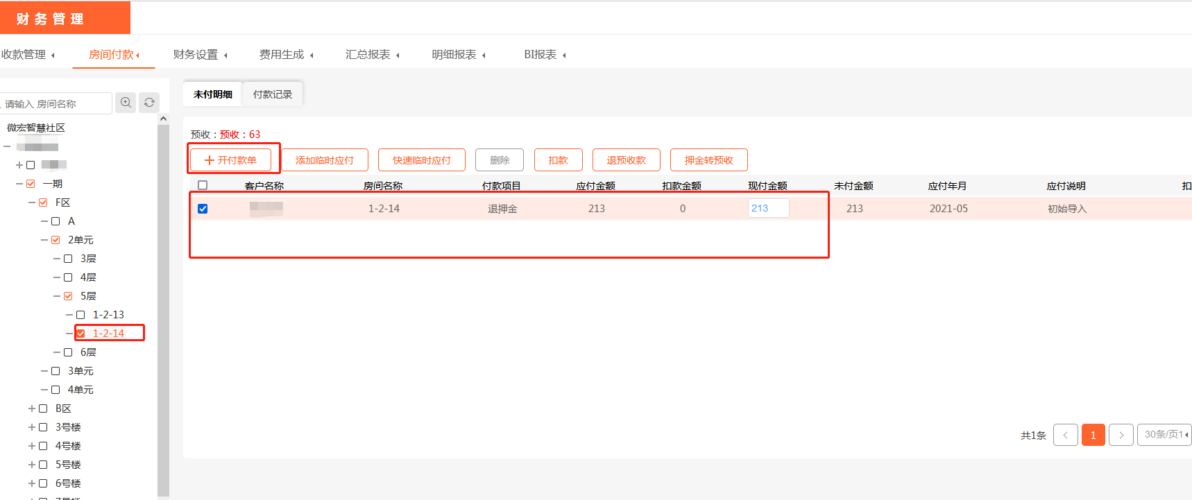This screenshot has width=1192, height=500.
Task: Check the A building checkbox
Action: point(56,221)
